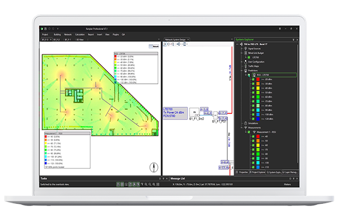Image resolution: width=338 pixels, height=220 pixels.
Task: Open the Network menu
Action: pyautogui.click(x=68, y=35)
